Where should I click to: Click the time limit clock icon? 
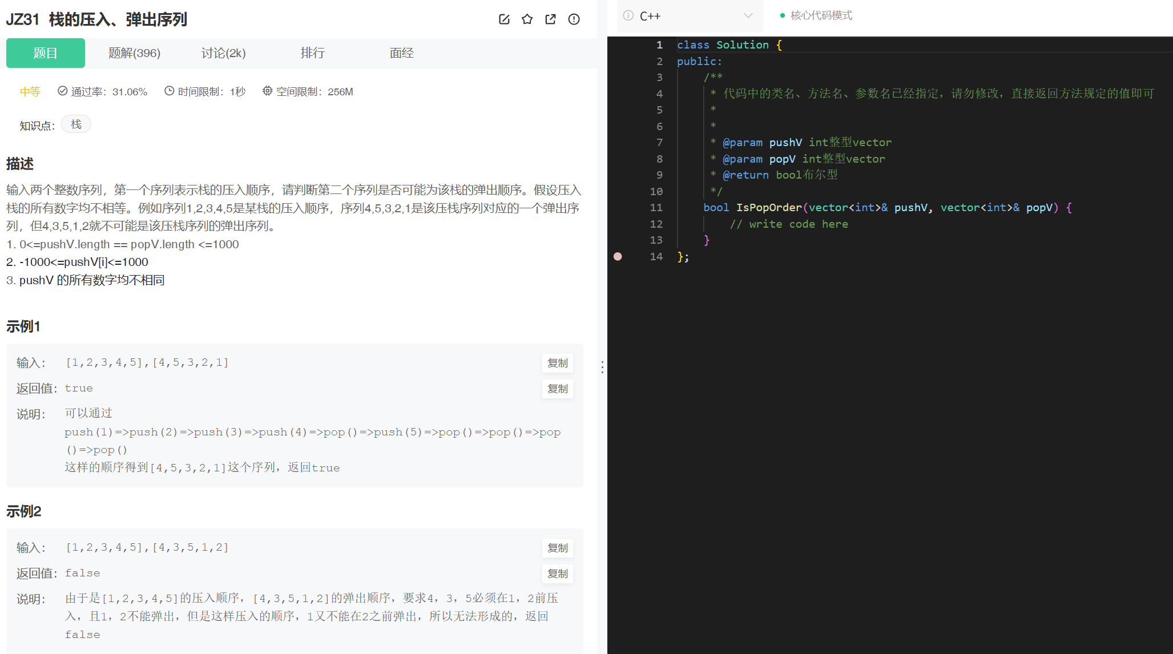169,91
